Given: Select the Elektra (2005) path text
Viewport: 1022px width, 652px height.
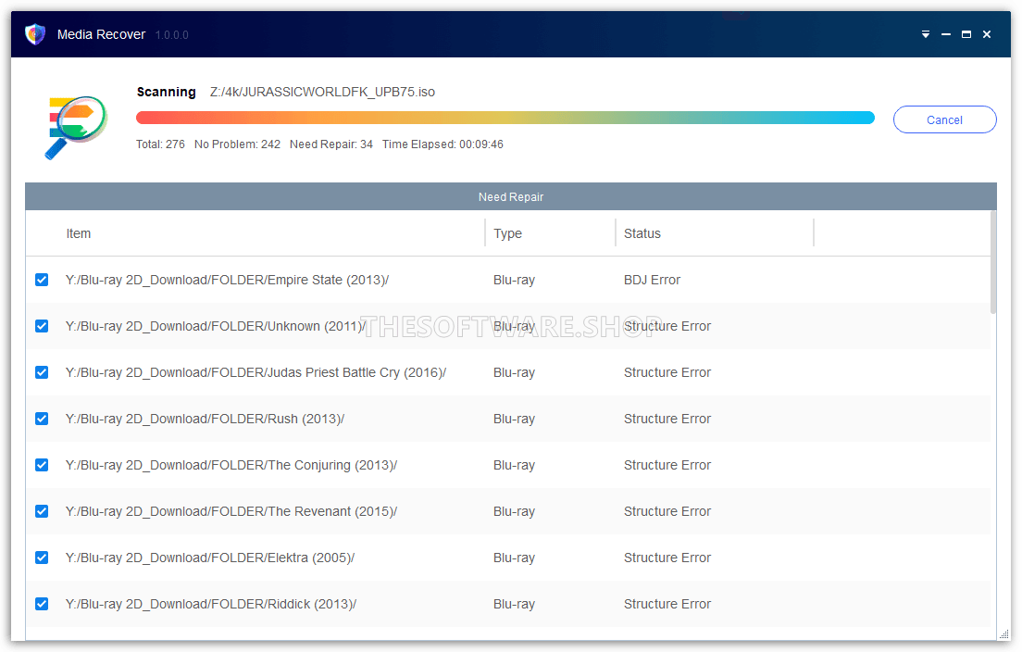Looking at the screenshot, I should (210, 558).
